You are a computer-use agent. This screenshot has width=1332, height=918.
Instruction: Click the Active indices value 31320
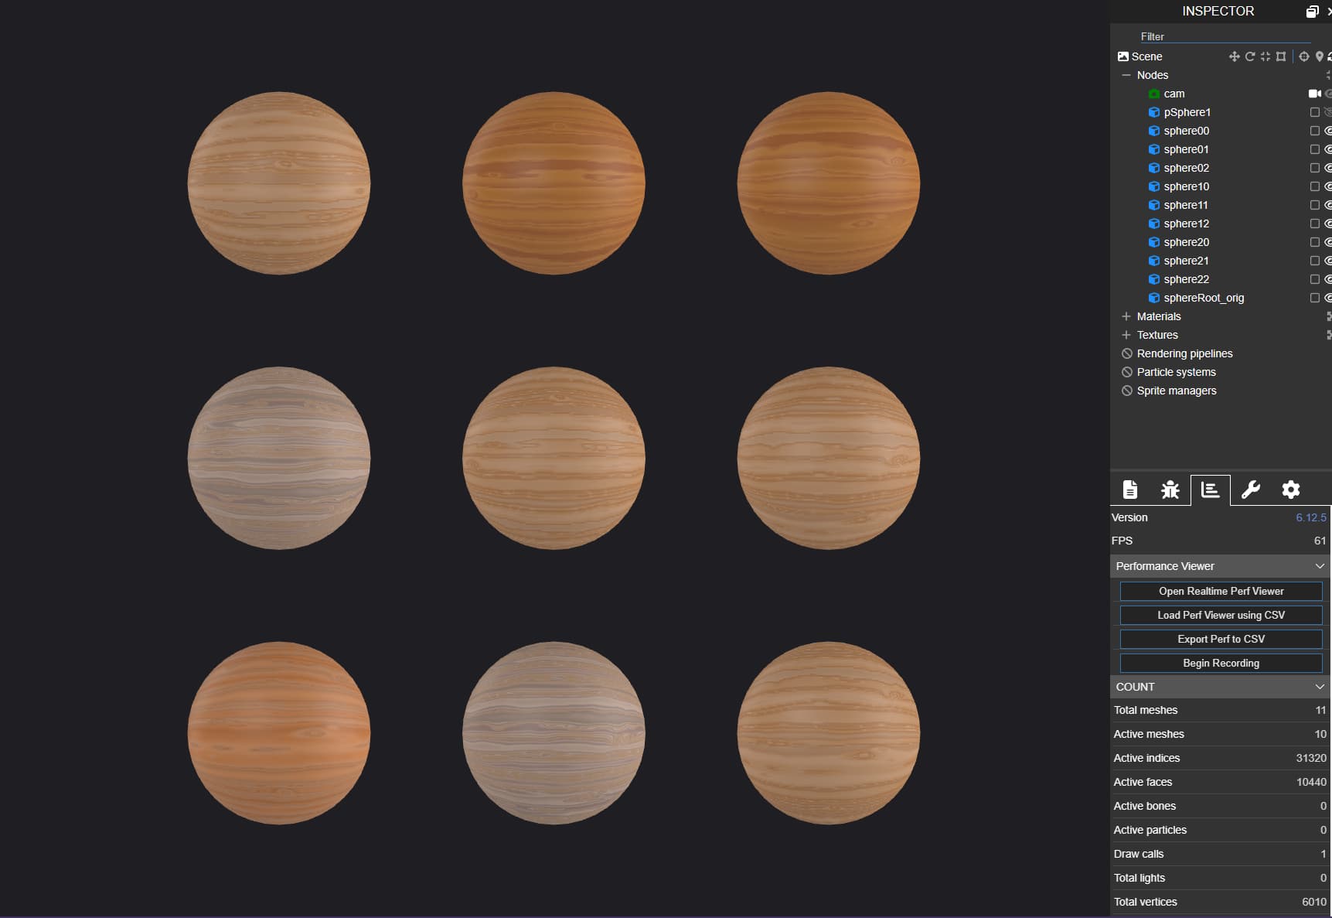tap(1311, 758)
